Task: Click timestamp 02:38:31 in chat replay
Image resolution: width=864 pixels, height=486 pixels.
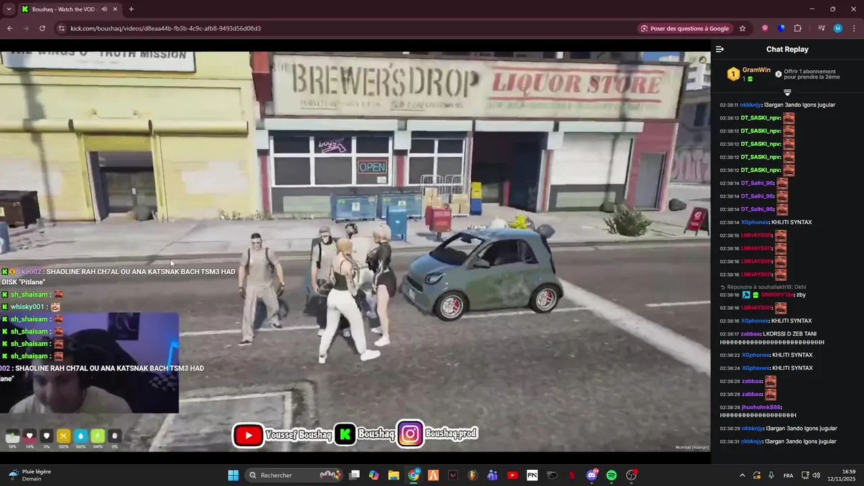Action: [x=730, y=441]
